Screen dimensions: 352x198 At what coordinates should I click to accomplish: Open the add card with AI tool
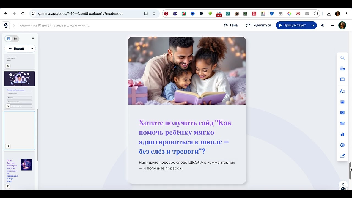[342, 69]
